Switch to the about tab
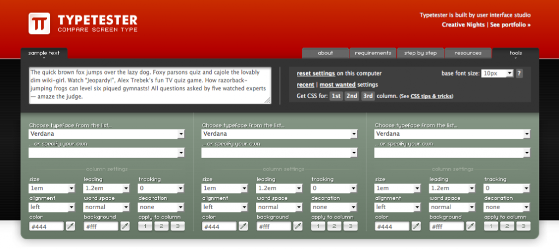Viewport: 559px width, 250px height. 325,53
